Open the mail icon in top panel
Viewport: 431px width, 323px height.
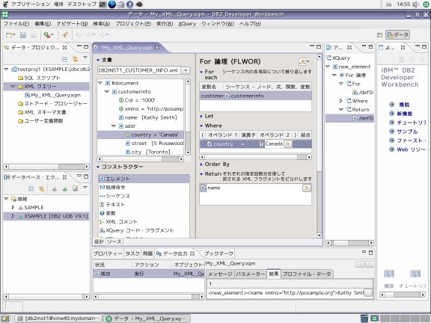120,4
